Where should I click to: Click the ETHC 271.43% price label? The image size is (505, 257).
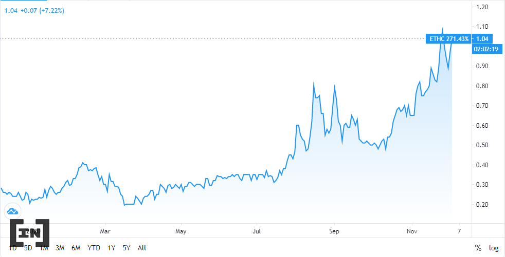click(449, 39)
